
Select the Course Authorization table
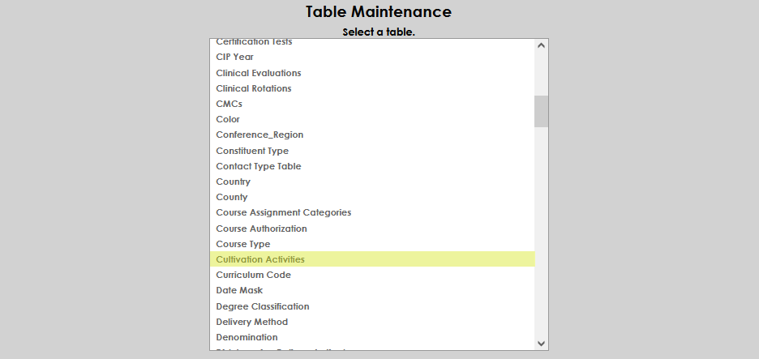261,229
